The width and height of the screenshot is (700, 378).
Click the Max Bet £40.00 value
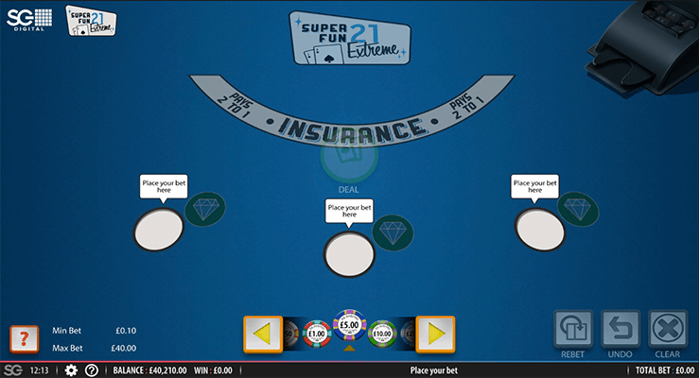pyautogui.click(x=124, y=348)
